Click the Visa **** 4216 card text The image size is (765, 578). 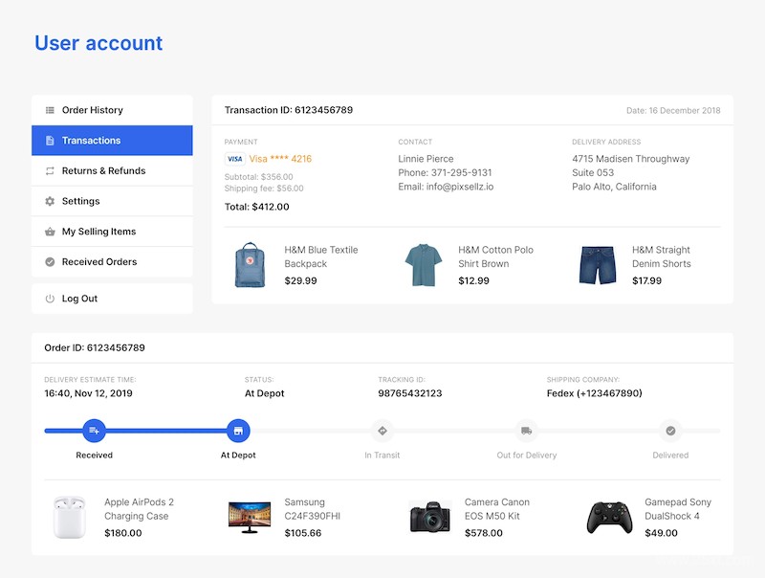pos(280,159)
